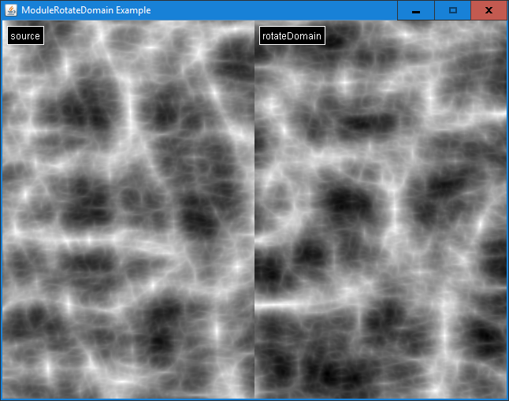Click the bottom-right corner of rotateDomain image

click(505, 396)
